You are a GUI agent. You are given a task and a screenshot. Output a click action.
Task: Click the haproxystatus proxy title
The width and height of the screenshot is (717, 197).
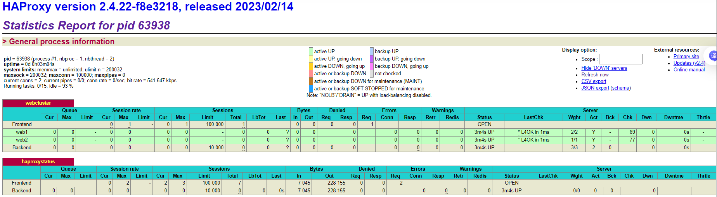(x=38, y=162)
